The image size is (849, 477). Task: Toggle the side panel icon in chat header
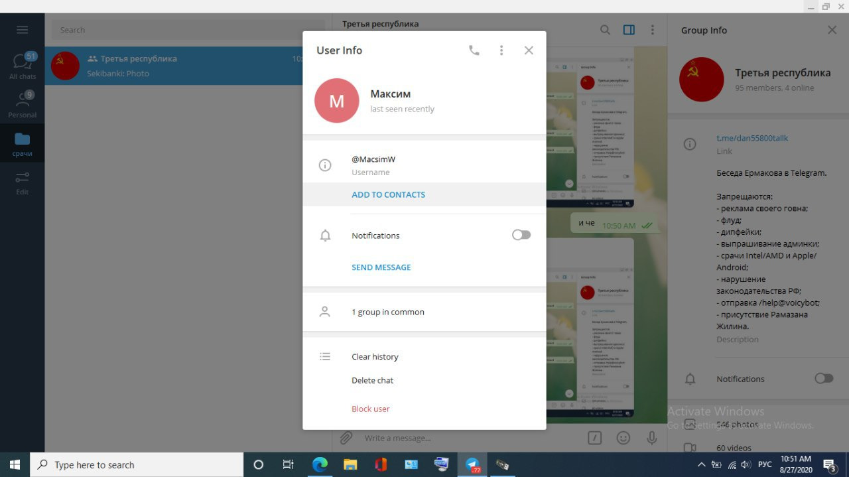pyautogui.click(x=629, y=30)
